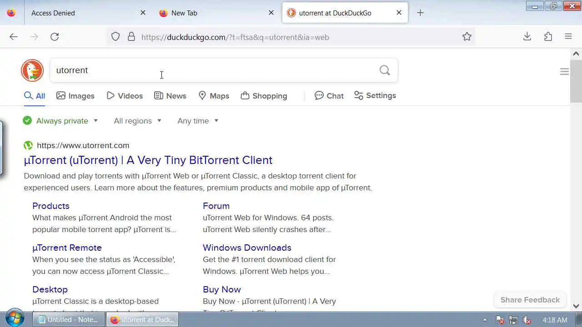Expand the All regions dropdown

138,121
